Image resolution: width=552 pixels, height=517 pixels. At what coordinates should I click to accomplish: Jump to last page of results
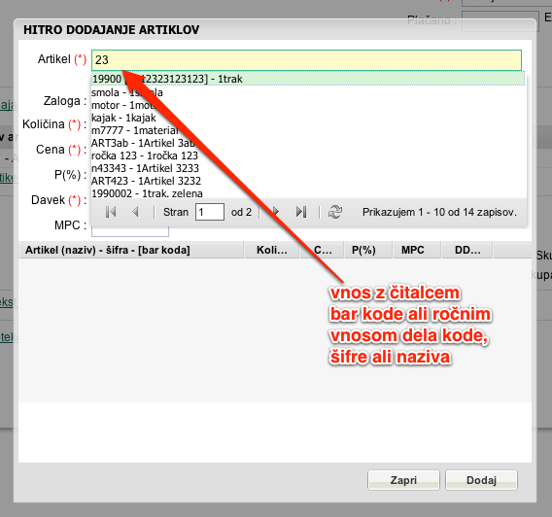click(301, 212)
